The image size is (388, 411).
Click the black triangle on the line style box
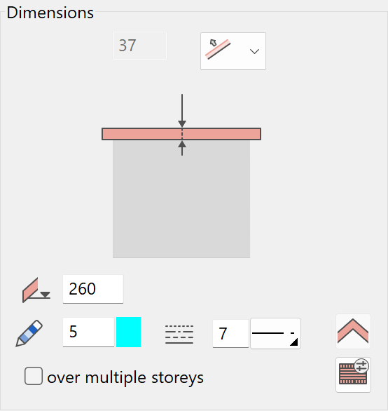point(294,342)
